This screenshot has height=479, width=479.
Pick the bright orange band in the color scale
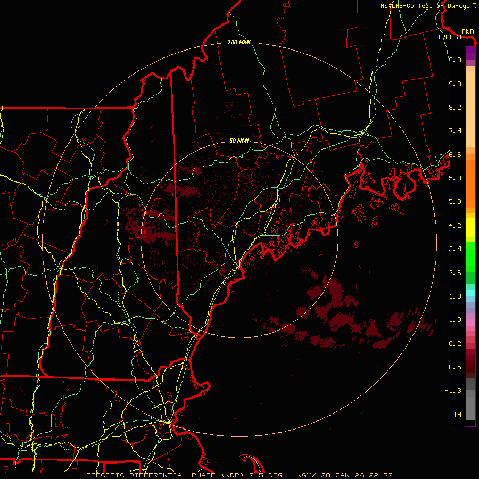coord(470,184)
